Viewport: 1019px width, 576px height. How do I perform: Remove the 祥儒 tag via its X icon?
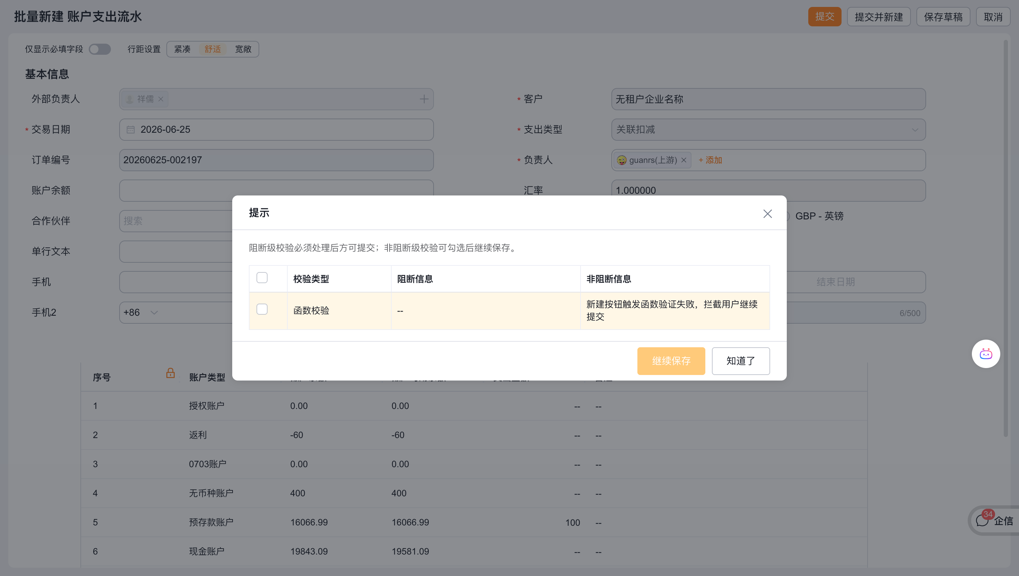tap(161, 99)
